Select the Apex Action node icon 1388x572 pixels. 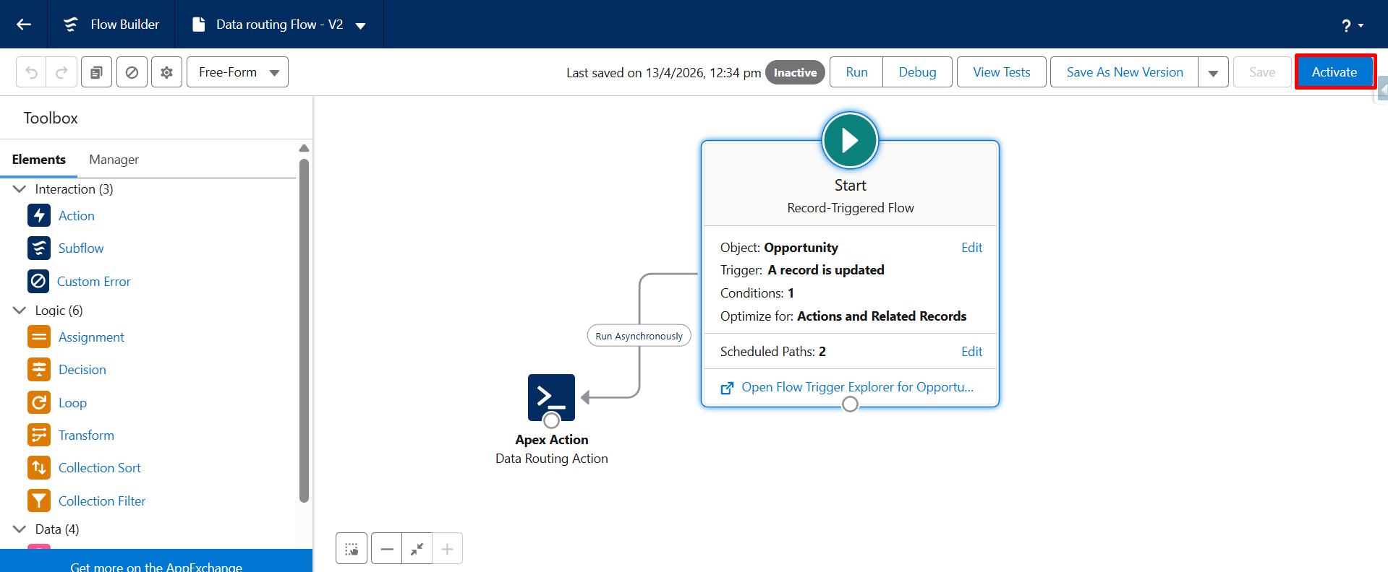click(551, 397)
